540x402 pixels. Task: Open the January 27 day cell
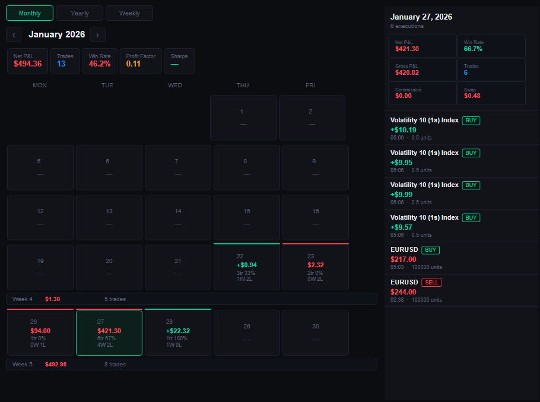[x=109, y=333]
